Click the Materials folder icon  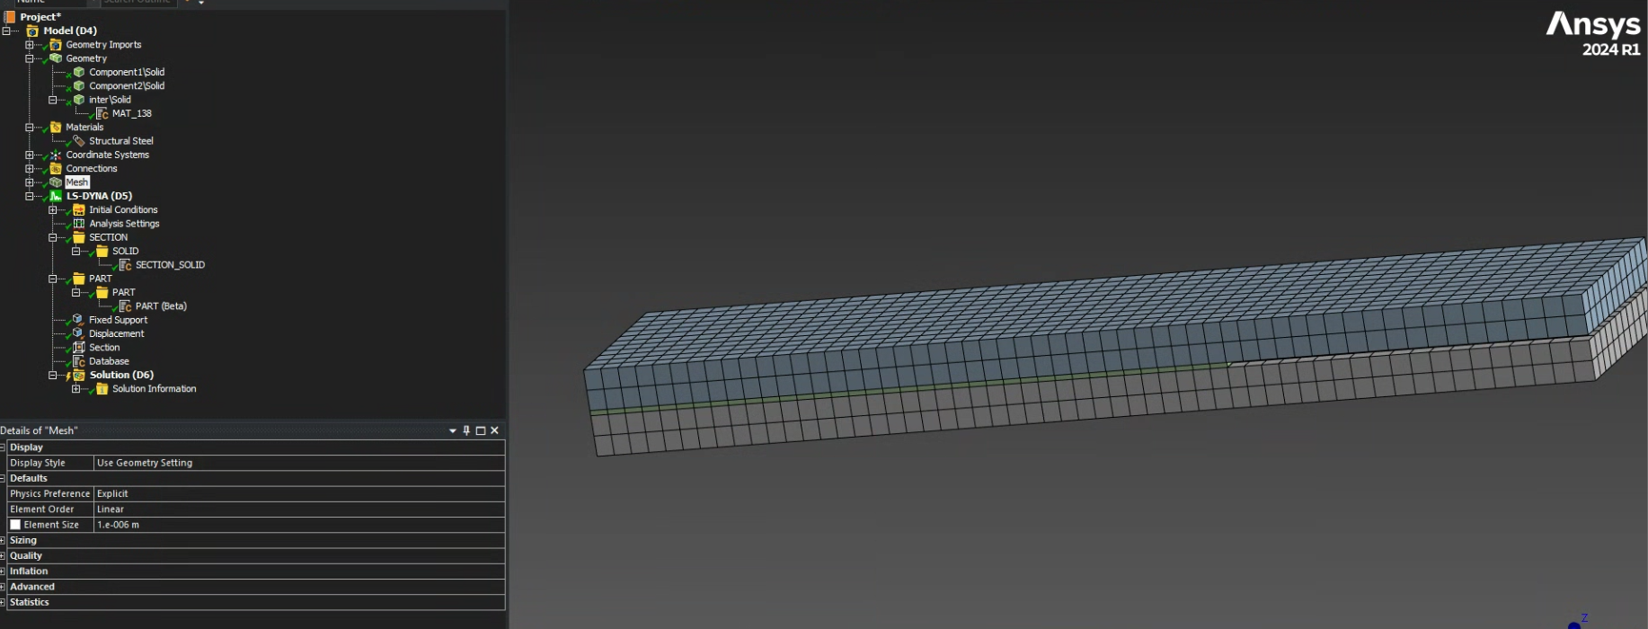pos(56,127)
